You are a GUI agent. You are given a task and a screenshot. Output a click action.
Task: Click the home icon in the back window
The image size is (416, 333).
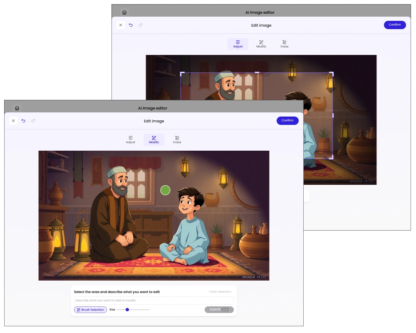tap(124, 12)
